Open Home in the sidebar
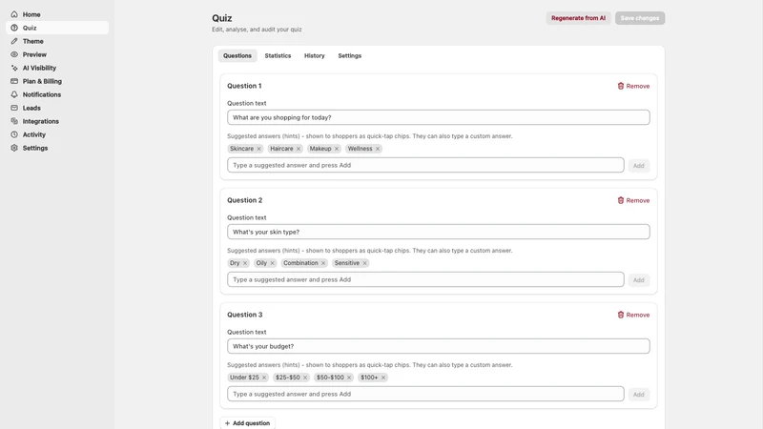The width and height of the screenshot is (763, 429). pyautogui.click(x=57, y=14)
